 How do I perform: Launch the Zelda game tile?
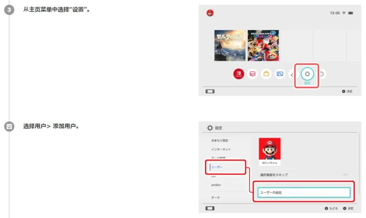(x=230, y=45)
